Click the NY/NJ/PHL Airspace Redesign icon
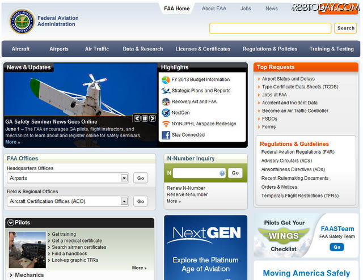The width and height of the screenshot is (363, 280). [x=166, y=124]
